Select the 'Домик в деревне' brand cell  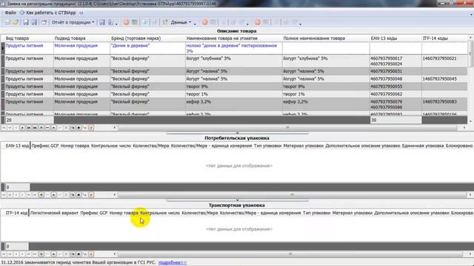tap(148, 48)
